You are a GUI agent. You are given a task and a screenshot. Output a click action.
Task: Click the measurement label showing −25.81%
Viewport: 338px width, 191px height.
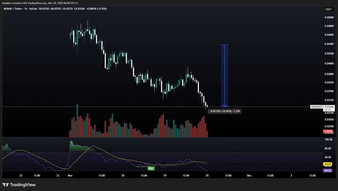(224, 111)
